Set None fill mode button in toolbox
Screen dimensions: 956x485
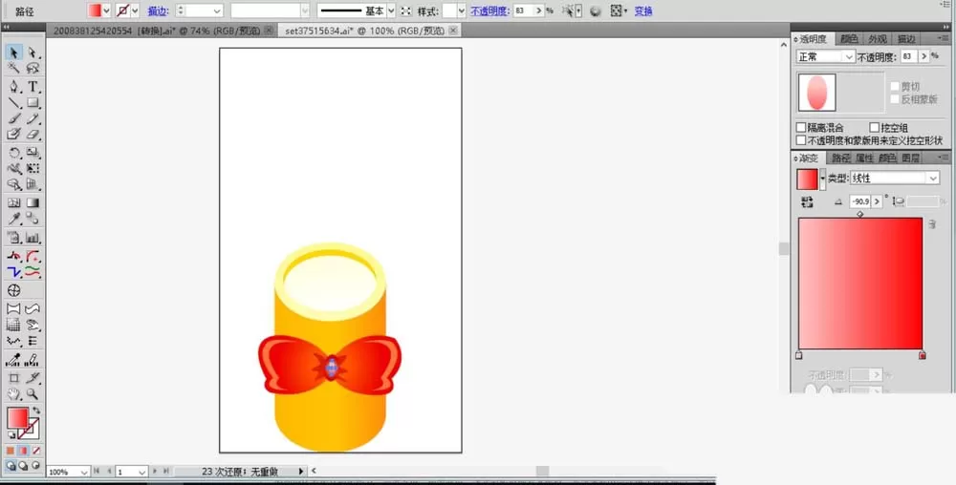coord(36,451)
